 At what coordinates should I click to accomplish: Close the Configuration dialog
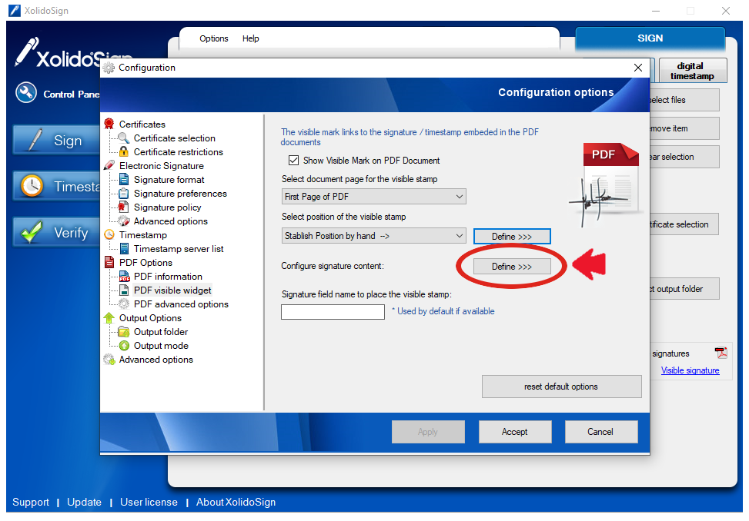[637, 68]
